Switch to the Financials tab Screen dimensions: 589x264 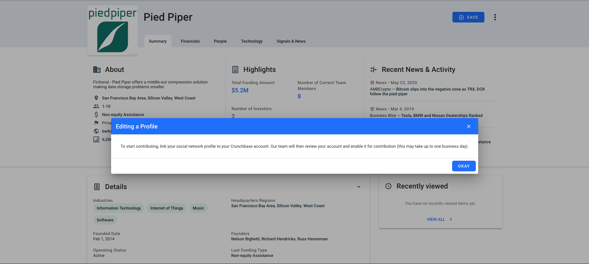pos(190,41)
